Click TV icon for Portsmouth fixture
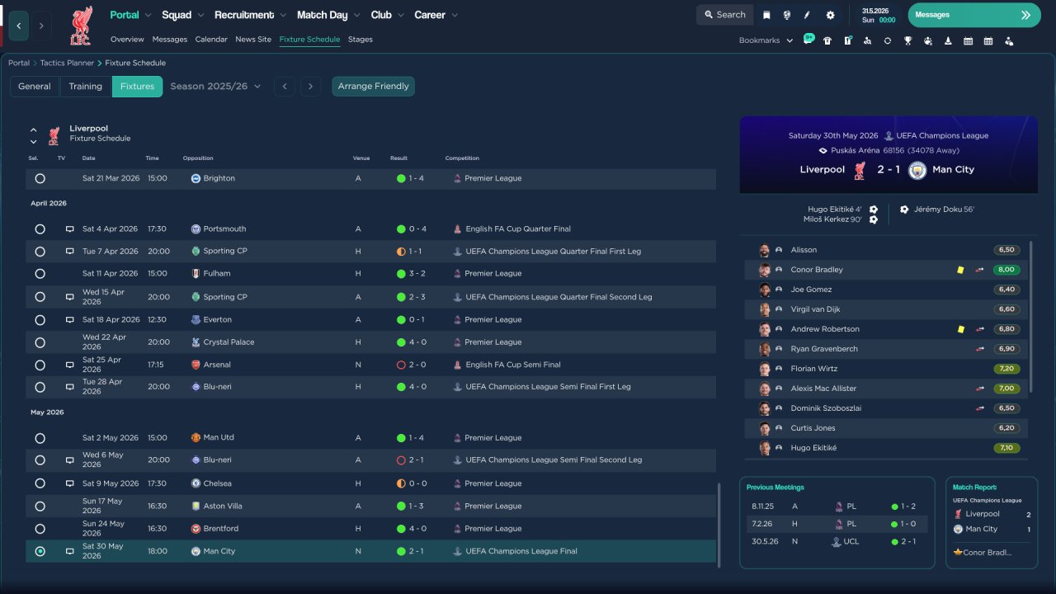Viewport: 1056px width, 594px height. pyautogui.click(x=69, y=229)
